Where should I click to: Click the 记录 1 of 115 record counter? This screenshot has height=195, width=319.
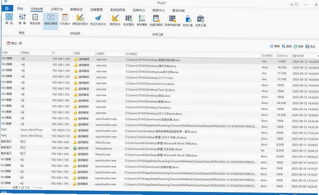[21, 188]
